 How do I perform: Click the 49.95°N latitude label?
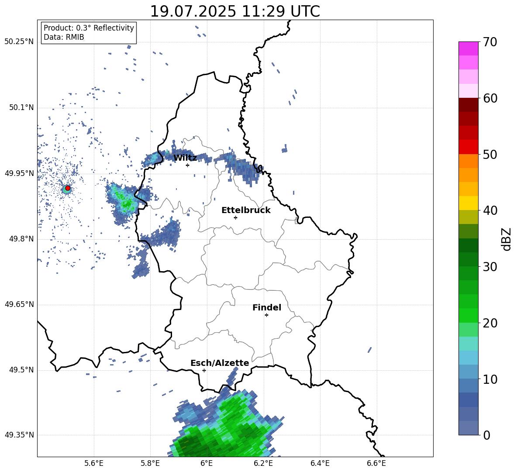click(x=19, y=173)
